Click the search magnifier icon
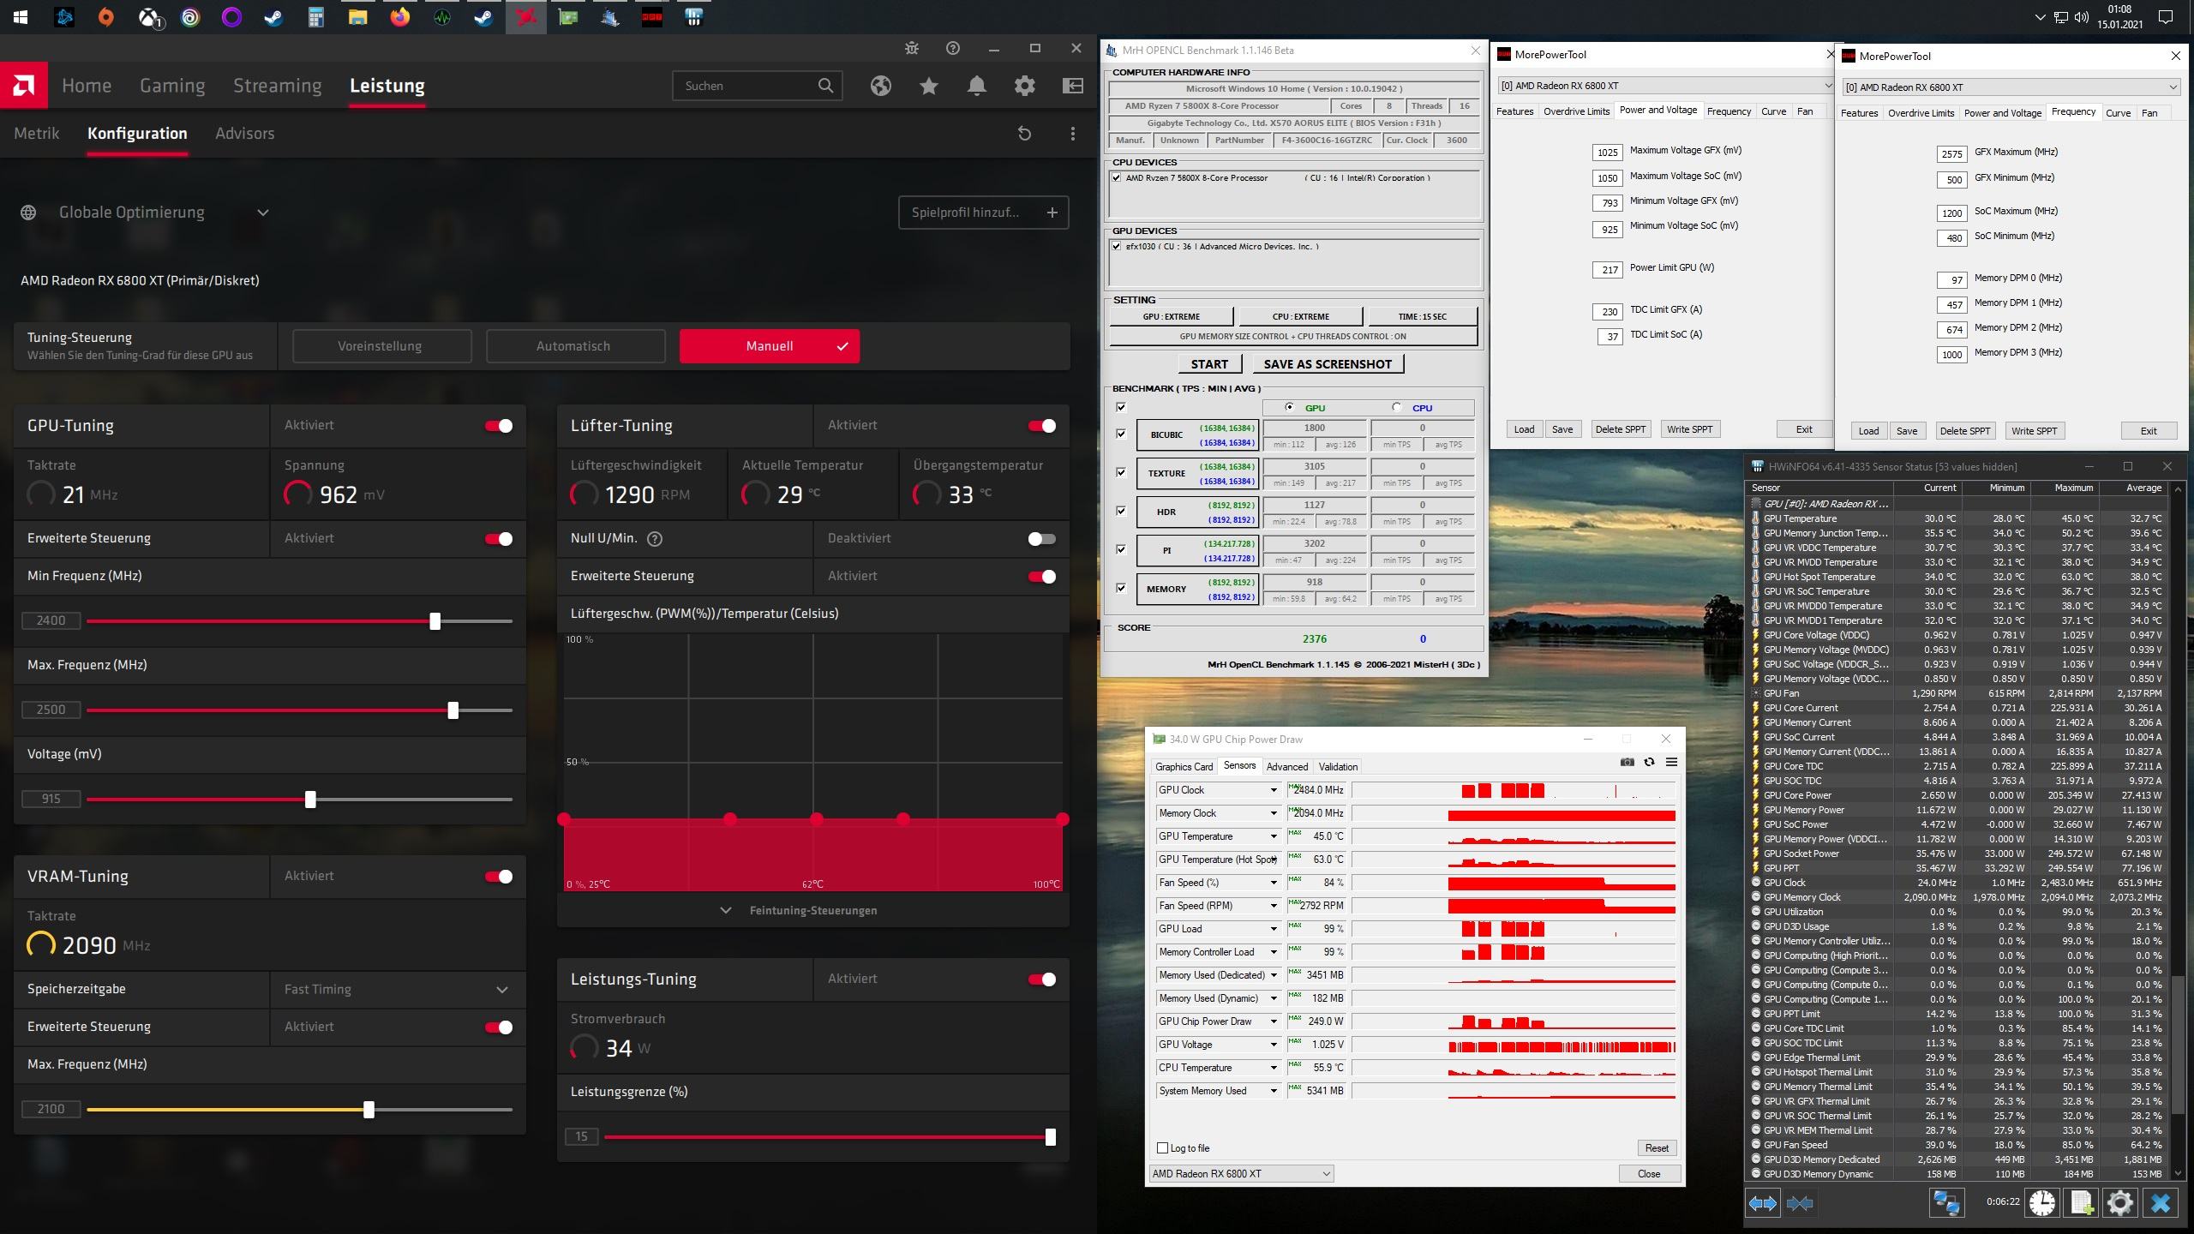 pyautogui.click(x=825, y=86)
